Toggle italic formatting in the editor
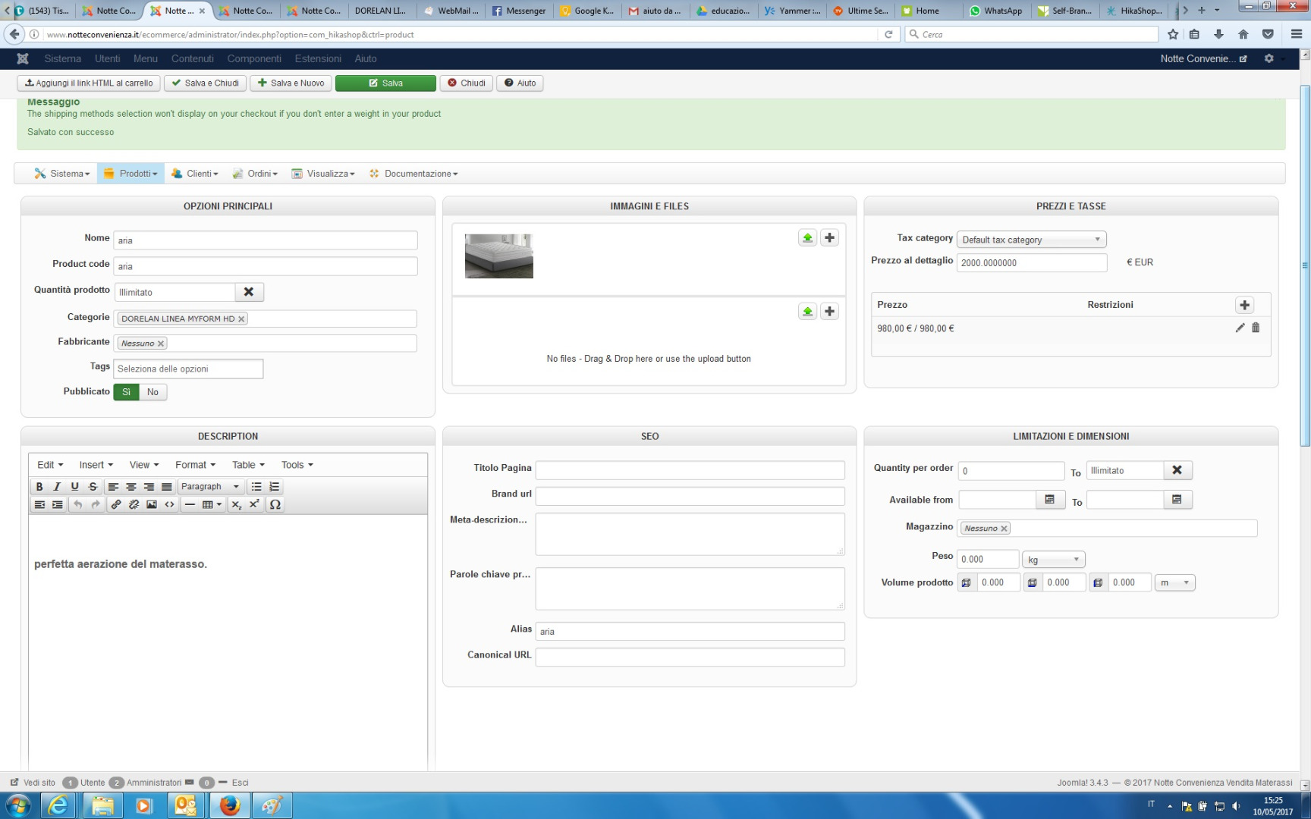This screenshot has height=819, width=1311. (x=57, y=487)
